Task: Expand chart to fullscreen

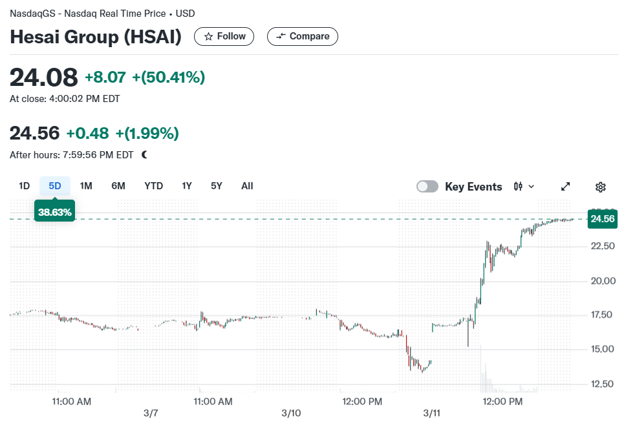Action: (565, 187)
